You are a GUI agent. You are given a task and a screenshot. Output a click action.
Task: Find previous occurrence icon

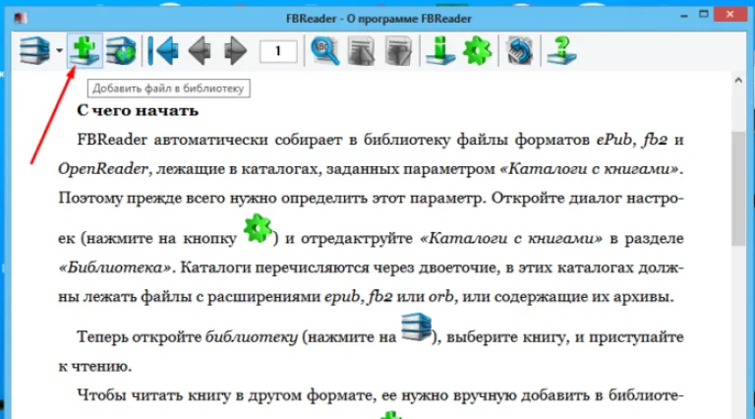(x=362, y=50)
